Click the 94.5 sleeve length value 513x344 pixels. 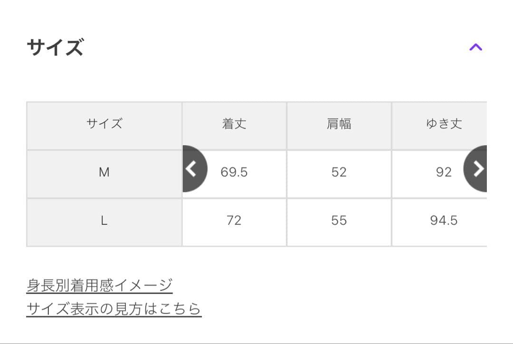[444, 221]
